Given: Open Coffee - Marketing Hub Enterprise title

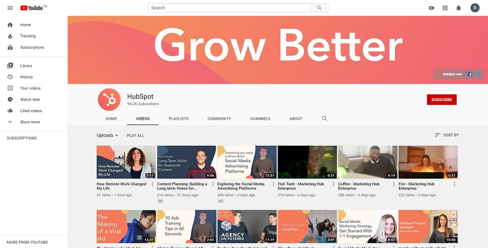Looking at the screenshot, I should tap(359, 186).
